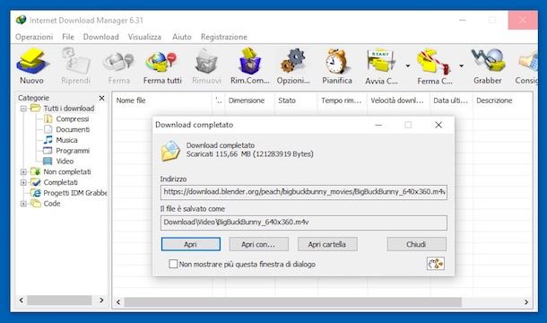547x323 pixels.
Task: Click right arrow of Categorie scrollbar
Action: coord(101,301)
